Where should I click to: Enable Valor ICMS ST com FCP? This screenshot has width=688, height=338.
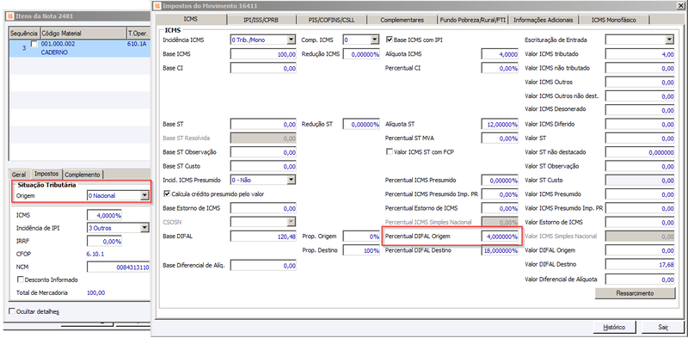(389, 152)
